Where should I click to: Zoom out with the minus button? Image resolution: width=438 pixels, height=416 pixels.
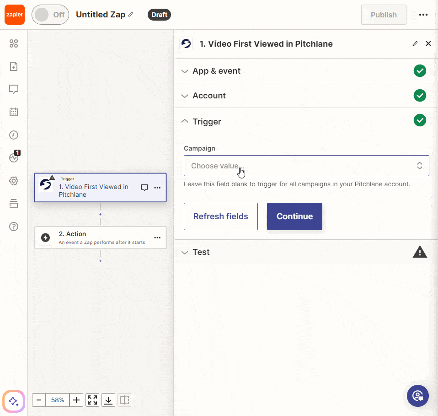click(x=39, y=400)
